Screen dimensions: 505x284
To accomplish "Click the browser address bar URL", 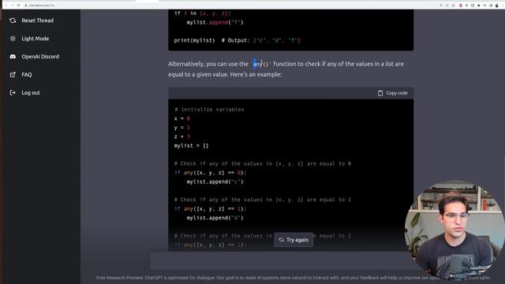I will (42, 6).
